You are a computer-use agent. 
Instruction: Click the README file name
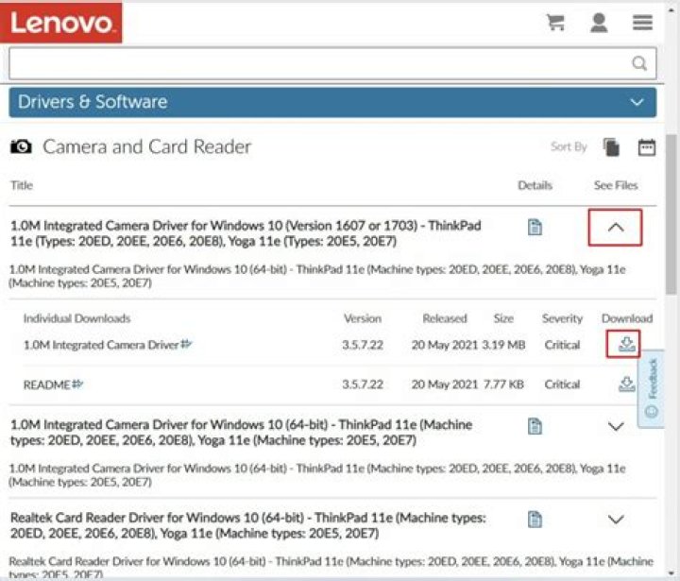(x=47, y=384)
